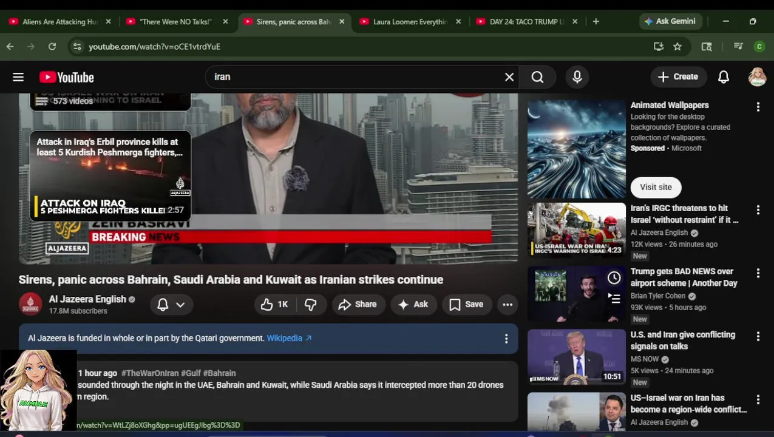Go forward with the browser arrow
The width and height of the screenshot is (774, 437).
coord(31,46)
